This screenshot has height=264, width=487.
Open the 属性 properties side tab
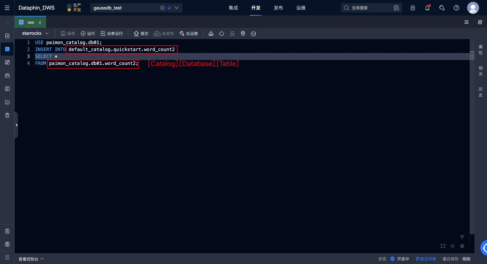[x=480, y=50]
